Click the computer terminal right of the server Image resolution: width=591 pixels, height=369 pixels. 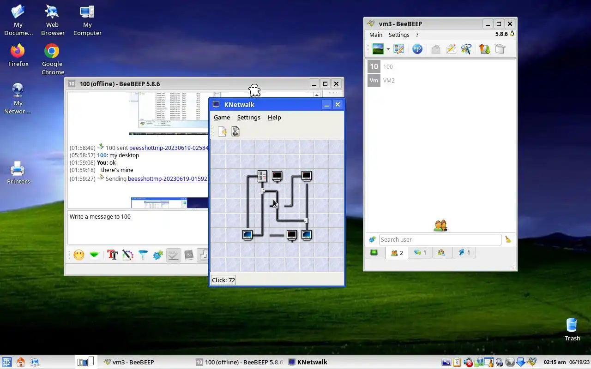coord(277,176)
